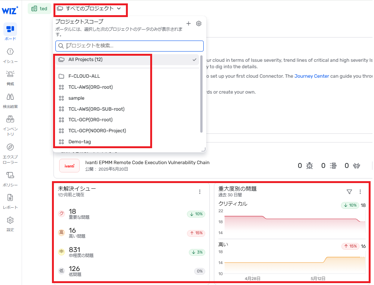
Task: Open project scope settings gear icon
Action: pos(199,23)
